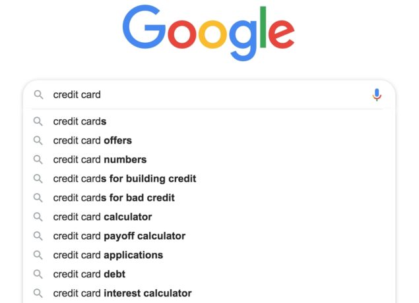Pick the "credit card interest calculator" suggestion
The height and width of the screenshot is (303, 419).
pos(122,293)
